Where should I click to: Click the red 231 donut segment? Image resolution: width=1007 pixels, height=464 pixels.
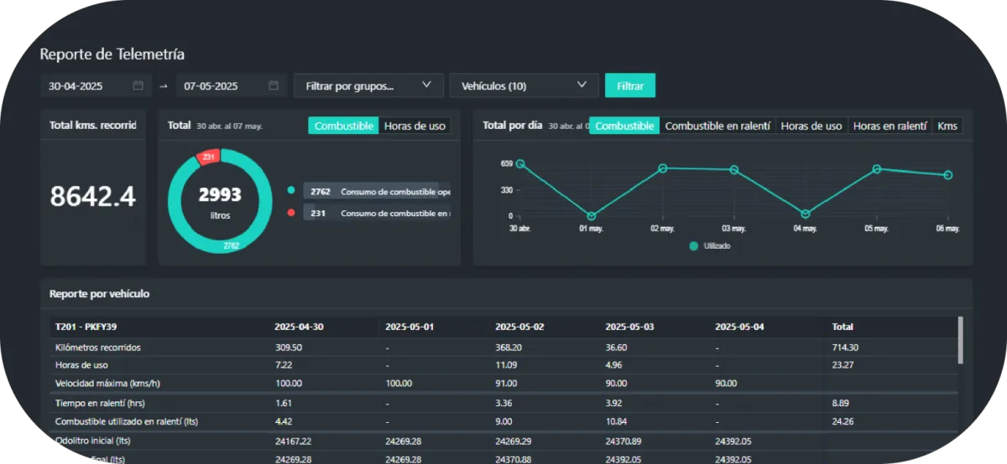point(209,157)
